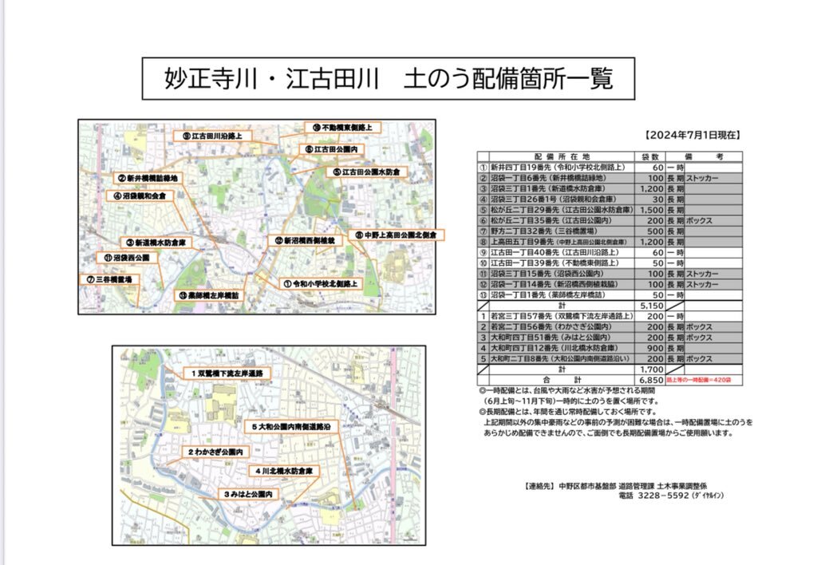Select the red note 路上等の一時配備=420袋
The width and height of the screenshot is (817, 565).
(699, 380)
